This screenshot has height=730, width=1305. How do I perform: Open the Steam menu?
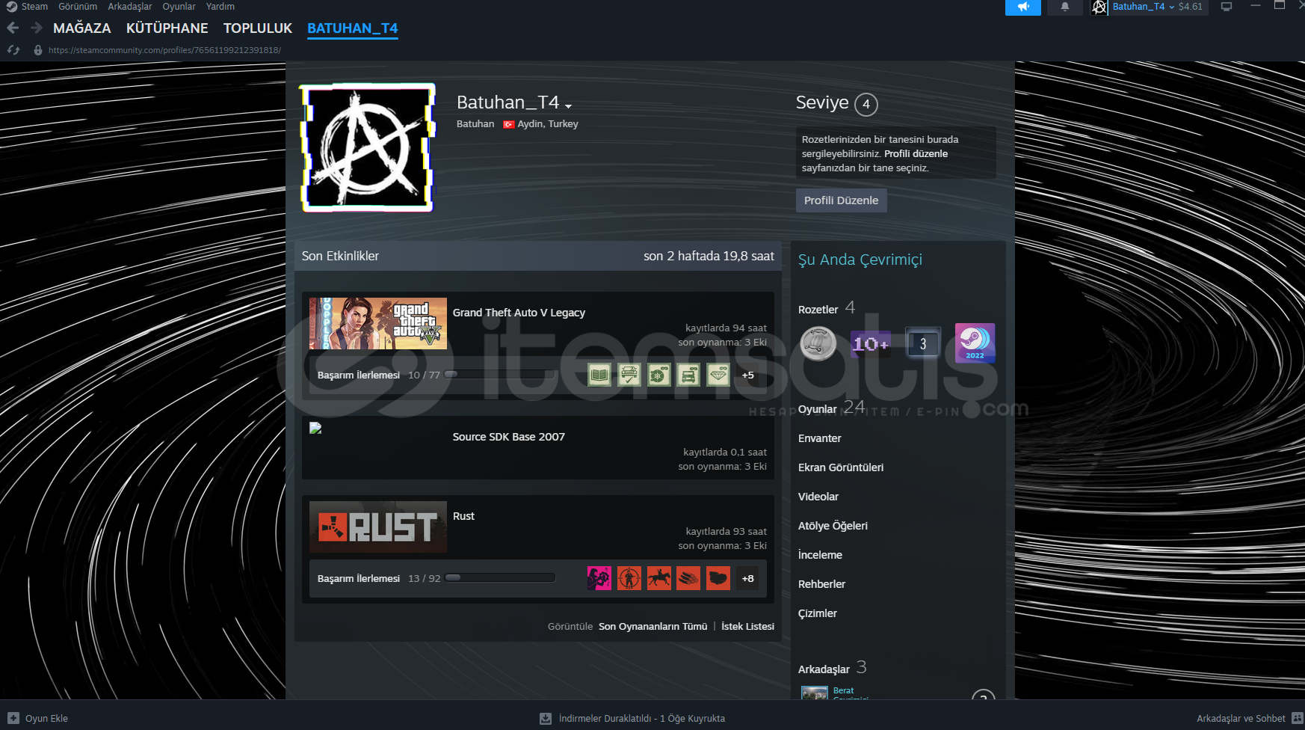pos(34,7)
